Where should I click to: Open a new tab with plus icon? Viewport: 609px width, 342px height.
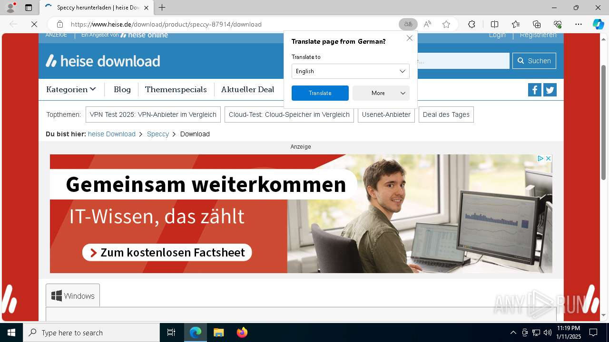(x=162, y=8)
